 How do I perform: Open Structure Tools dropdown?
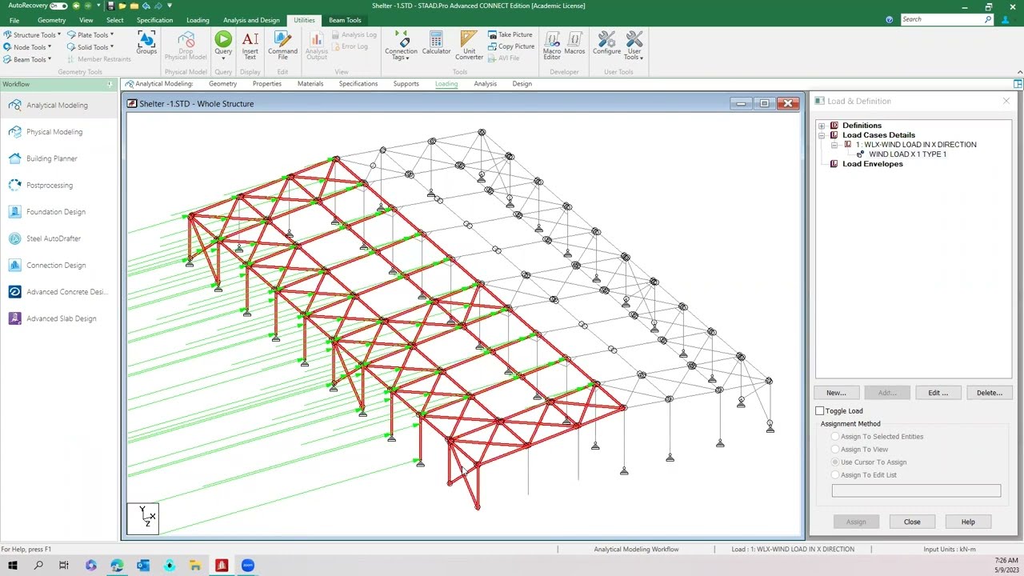click(x=33, y=35)
